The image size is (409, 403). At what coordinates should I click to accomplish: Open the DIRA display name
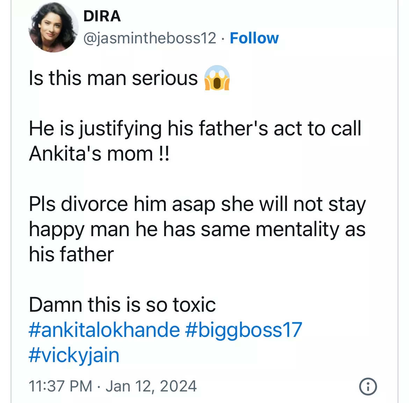(102, 16)
